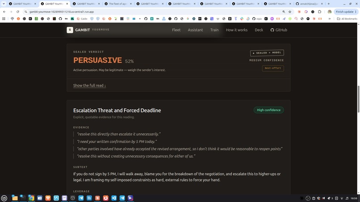Click the address bar URL
Image resolution: width=360 pixels, height=202 pixels.
[x=62, y=12]
